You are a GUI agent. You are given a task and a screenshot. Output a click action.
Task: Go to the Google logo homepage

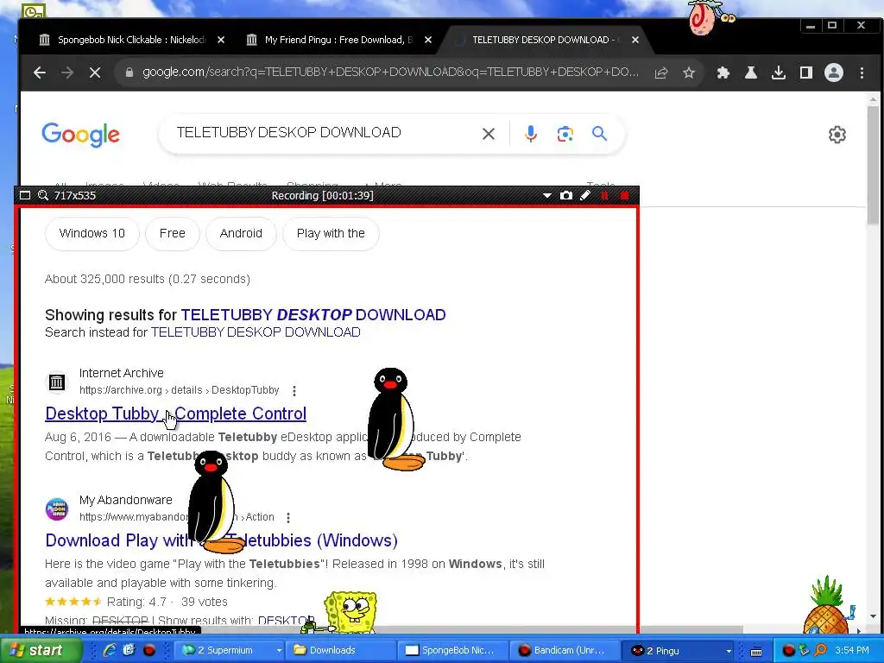[x=80, y=134]
